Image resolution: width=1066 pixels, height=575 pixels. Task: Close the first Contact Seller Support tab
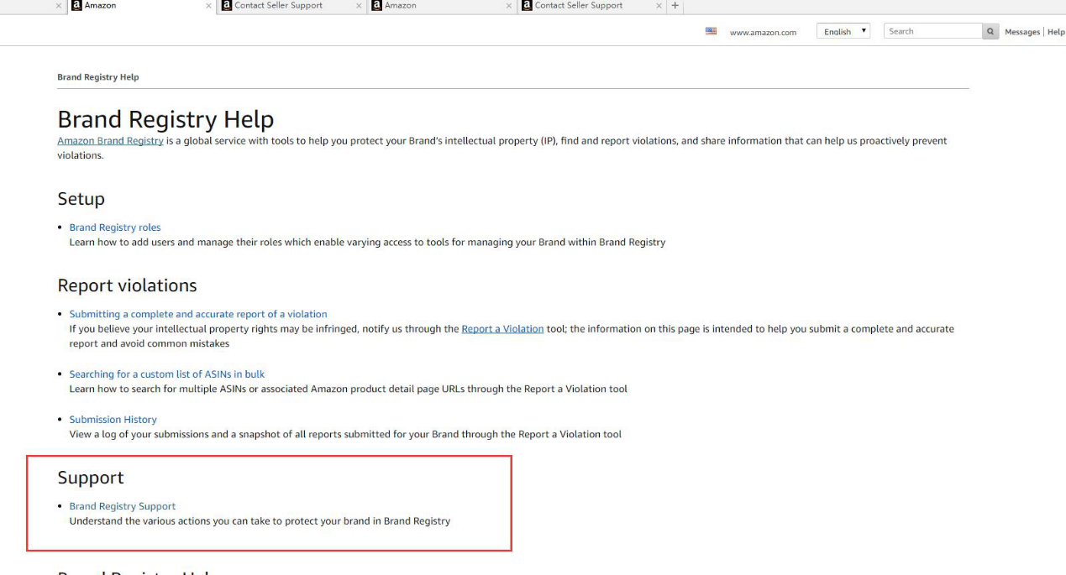[359, 6]
